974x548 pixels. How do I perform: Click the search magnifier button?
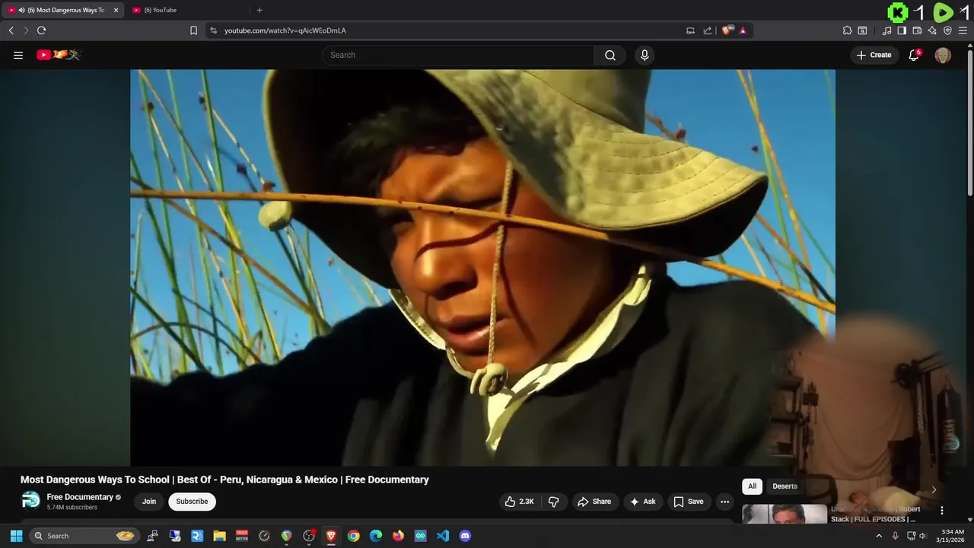610,55
